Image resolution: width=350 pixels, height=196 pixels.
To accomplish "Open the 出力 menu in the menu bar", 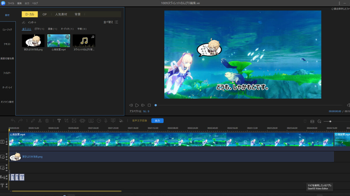I will 27,3.
